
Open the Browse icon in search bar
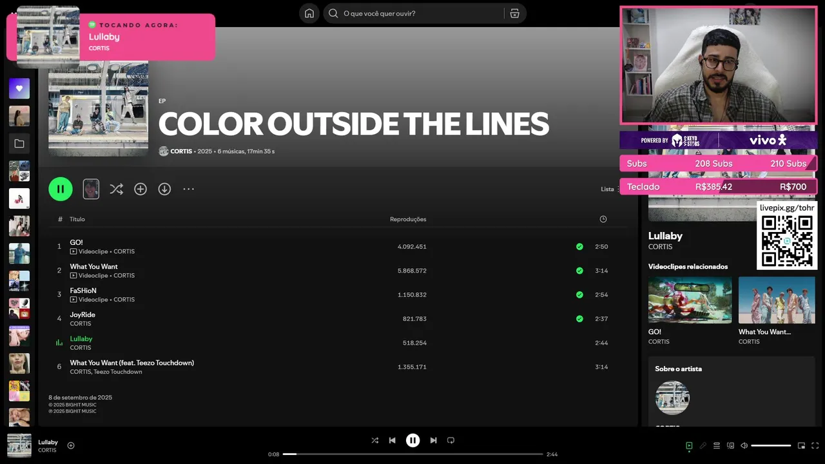pos(514,14)
